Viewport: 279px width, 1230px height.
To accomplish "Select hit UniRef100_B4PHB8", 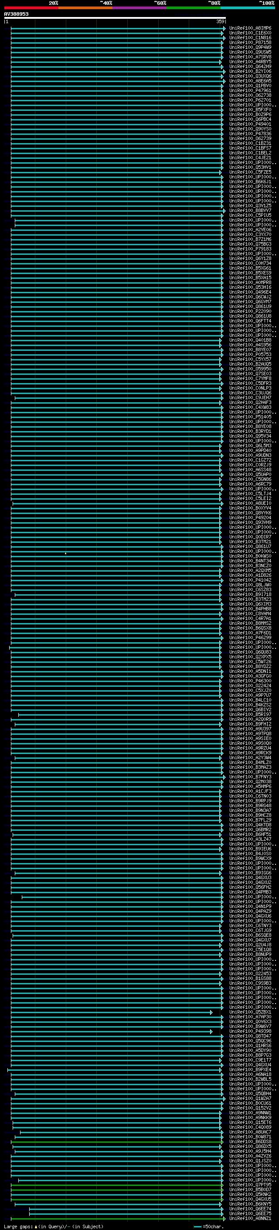I will (x=250, y=609).
